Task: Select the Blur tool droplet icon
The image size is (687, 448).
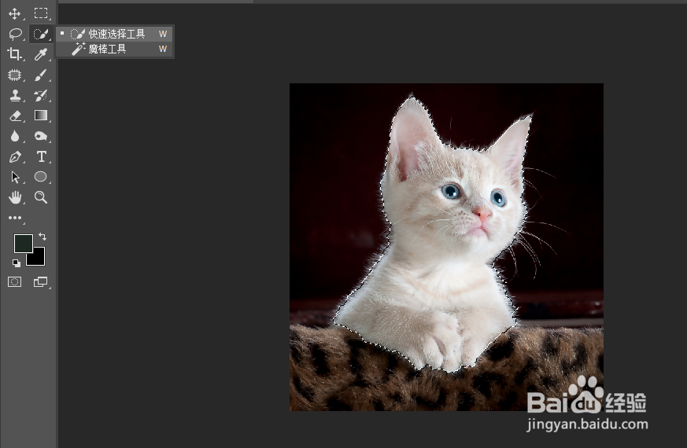Action: click(15, 136)
